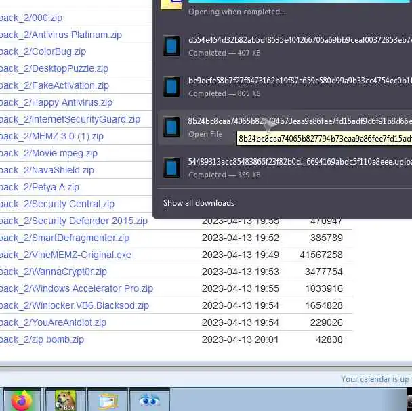Image resolution: width=412 pixels, height=411 pixels.
Task: Click the 3477754 size value
Action: [324, 272]
